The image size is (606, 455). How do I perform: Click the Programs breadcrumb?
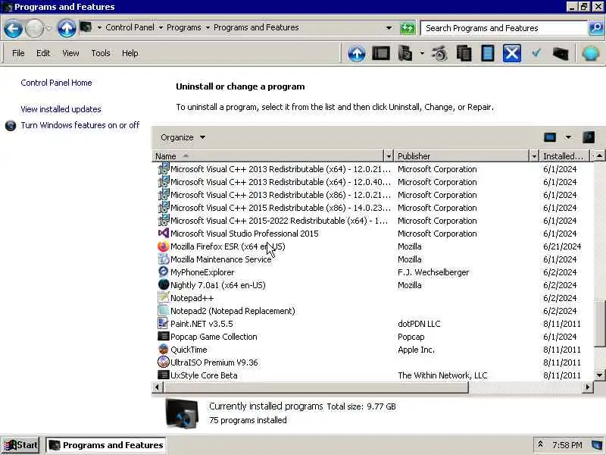tap(183, 27)
